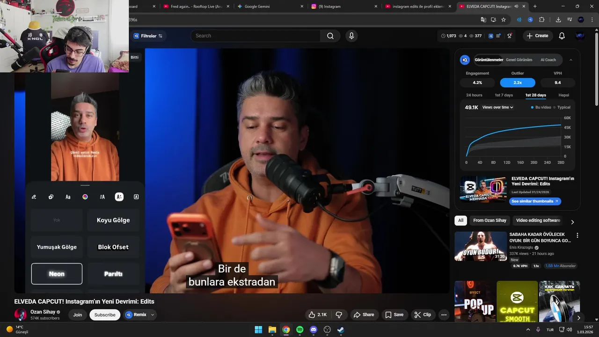Click See similar thumbnails link
Screen dimensions: 599x337
click(535, 201)
